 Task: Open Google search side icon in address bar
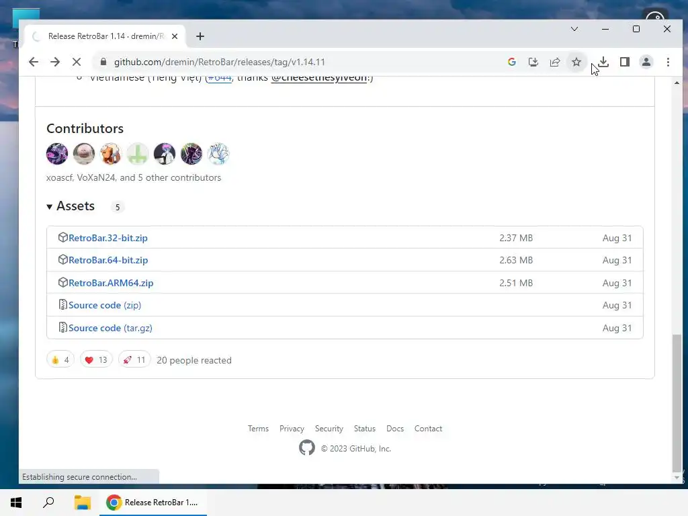(511, 62)
